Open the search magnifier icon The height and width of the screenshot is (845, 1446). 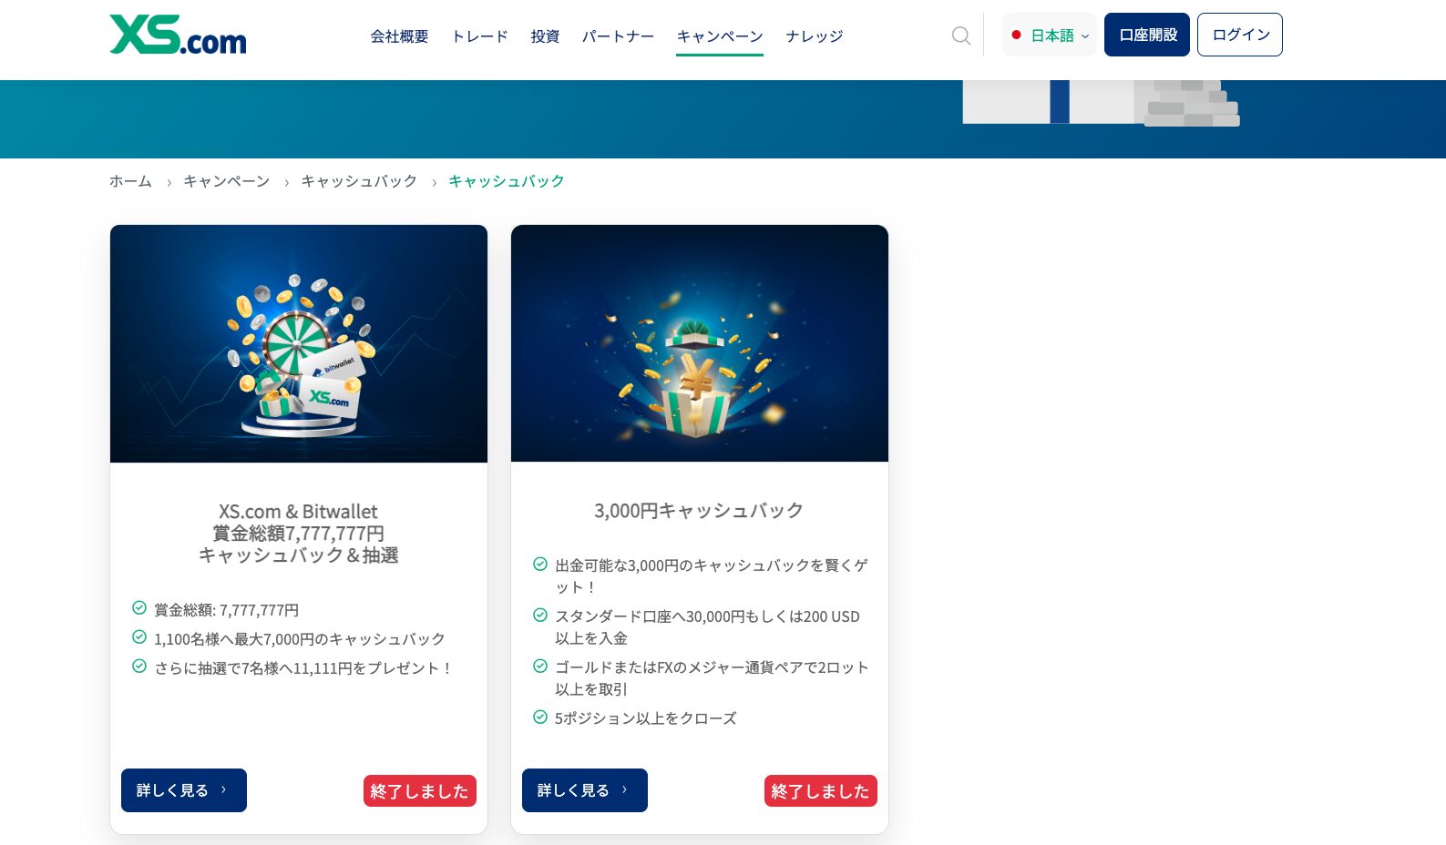tap(961, 36)
